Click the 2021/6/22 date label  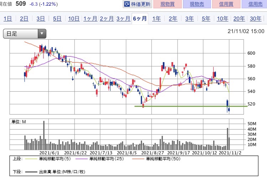[x=76, y=153]
